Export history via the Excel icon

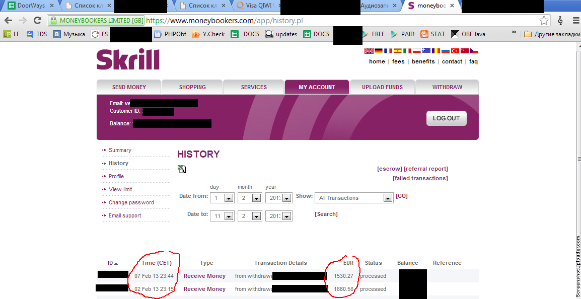coord(182,169)
